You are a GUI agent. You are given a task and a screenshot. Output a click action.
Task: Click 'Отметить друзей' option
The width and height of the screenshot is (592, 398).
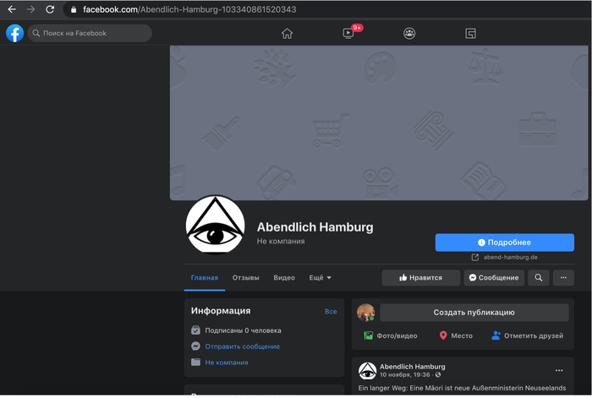[x=527, y=335]
